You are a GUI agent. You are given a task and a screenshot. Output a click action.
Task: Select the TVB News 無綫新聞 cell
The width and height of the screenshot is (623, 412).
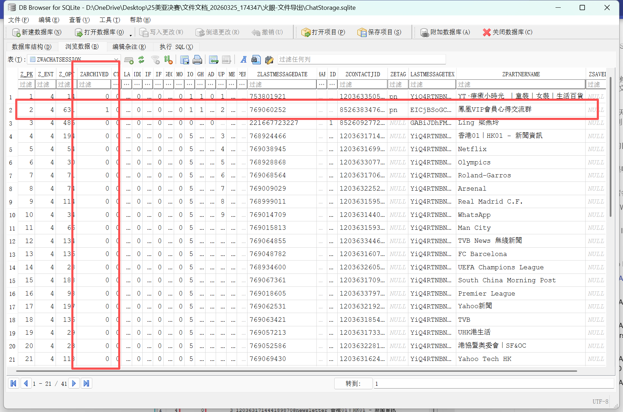(521, 241)
